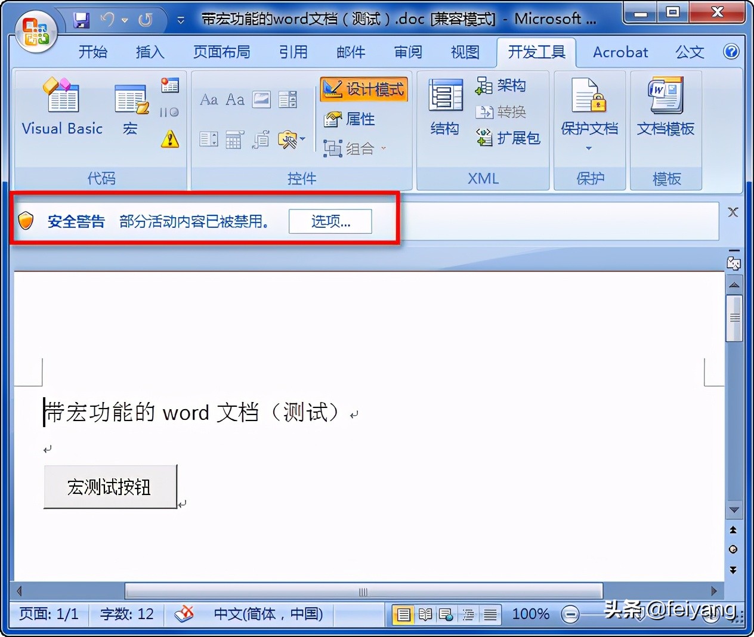The image size is (754, 637).
Task: Customize the quick access toolbar
Action: (181, 20)
